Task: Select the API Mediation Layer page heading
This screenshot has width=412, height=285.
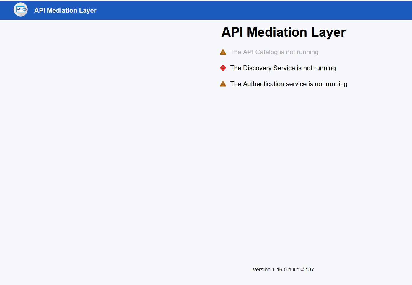Action: (283, 32)
